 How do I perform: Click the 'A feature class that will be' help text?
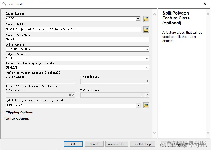click(x=182, y=33)
